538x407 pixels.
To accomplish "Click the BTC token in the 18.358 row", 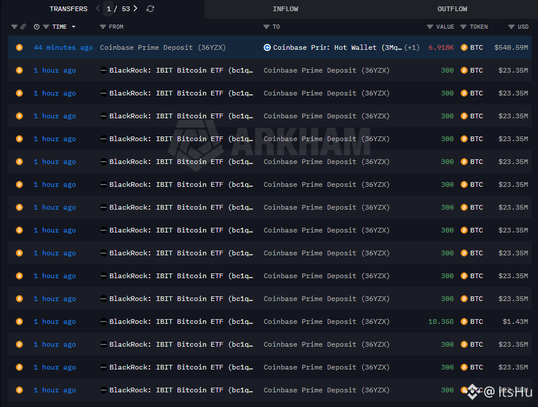I will (476, 322).
